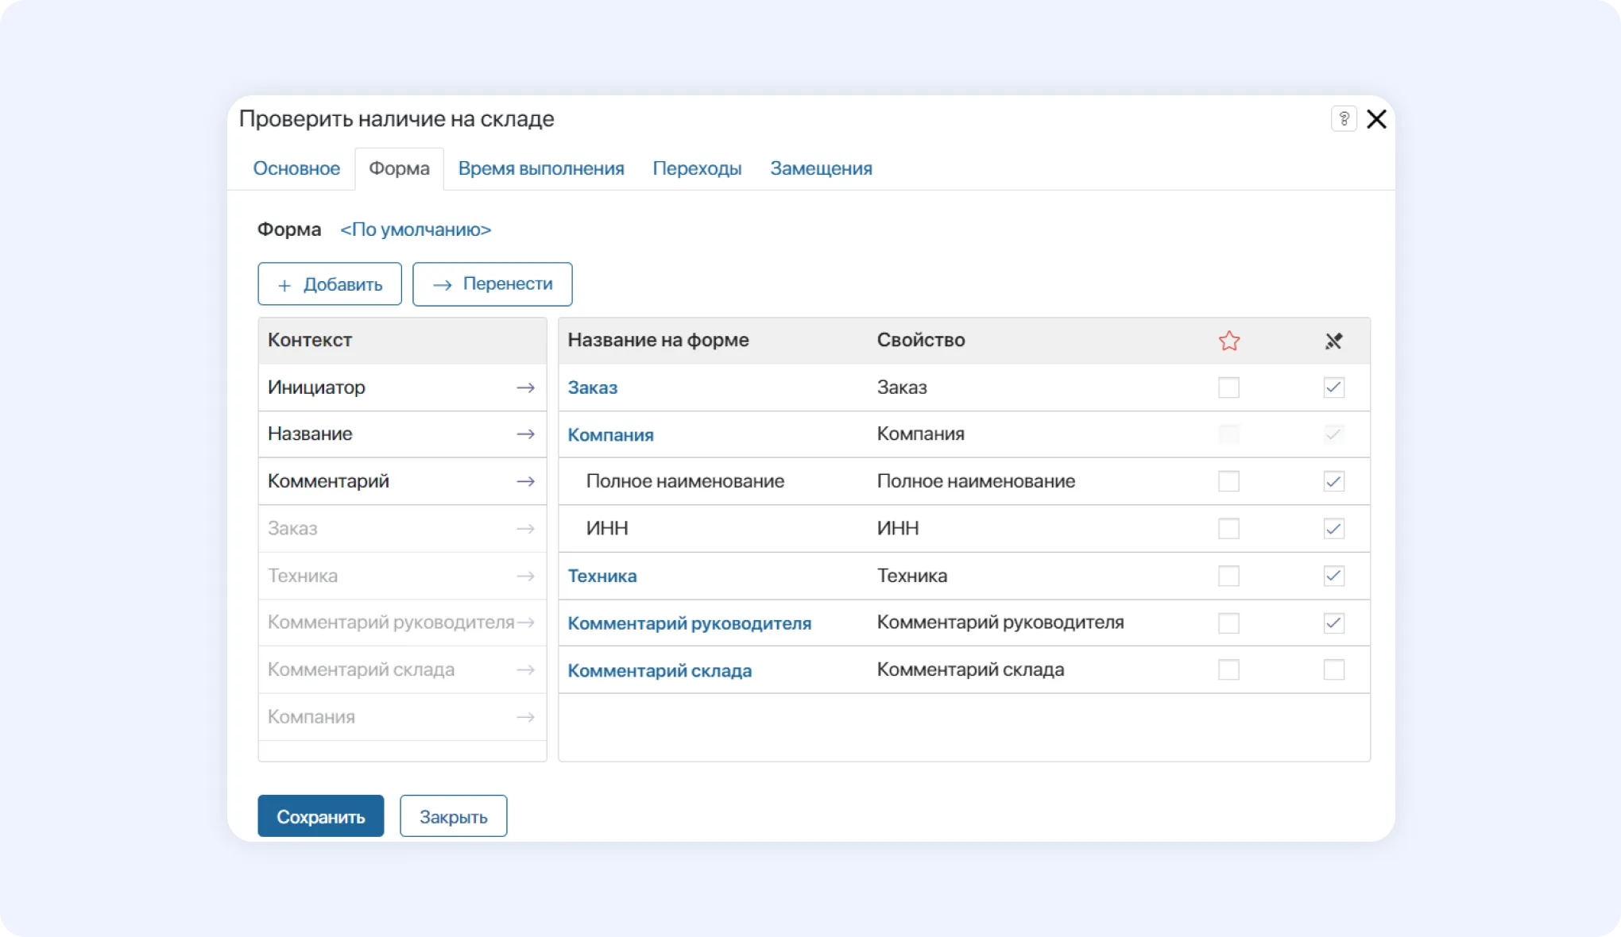Click the Добавить button
This screenshot has width=1621, height=937.
click(330, 284)
